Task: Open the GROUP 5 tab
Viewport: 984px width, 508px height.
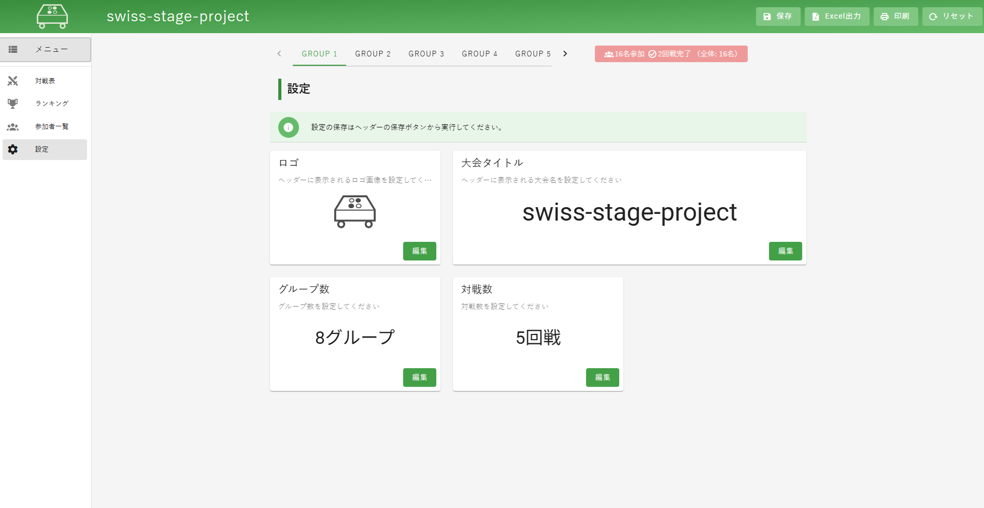Action: pyautogui.click(x=533, y=54)
